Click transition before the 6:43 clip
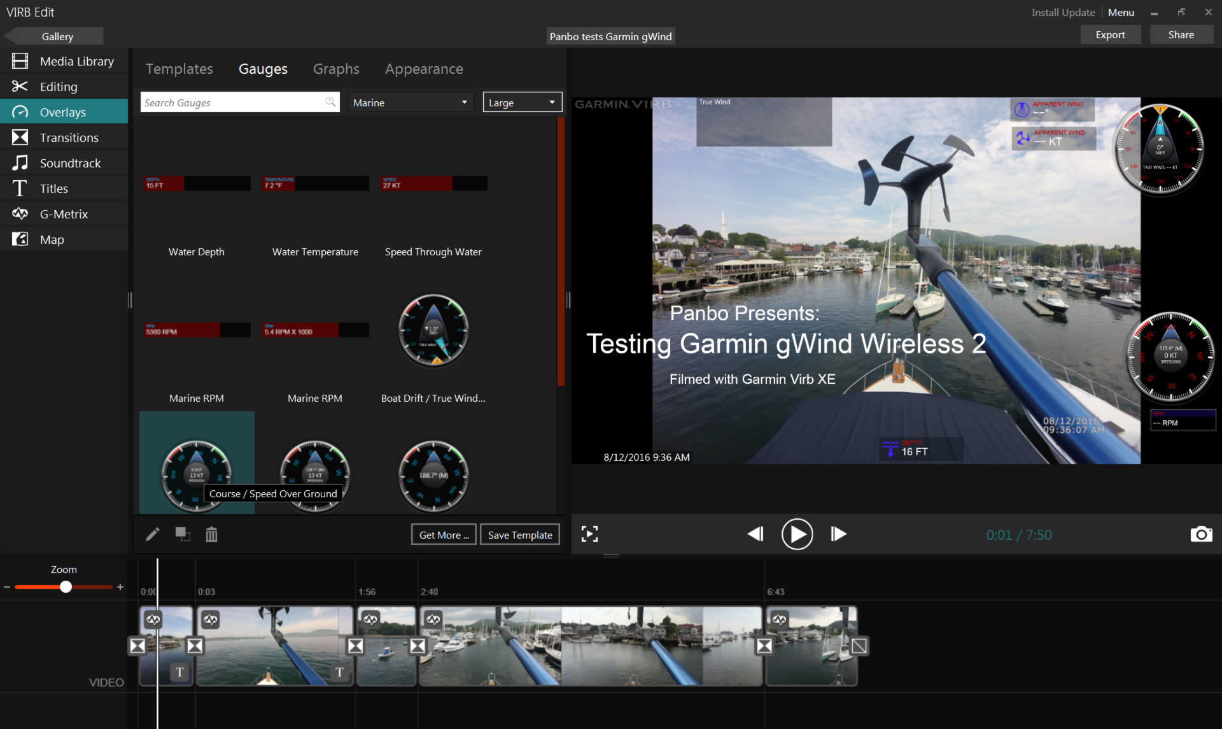1222x729 pixels. click(x=764, y=646)
